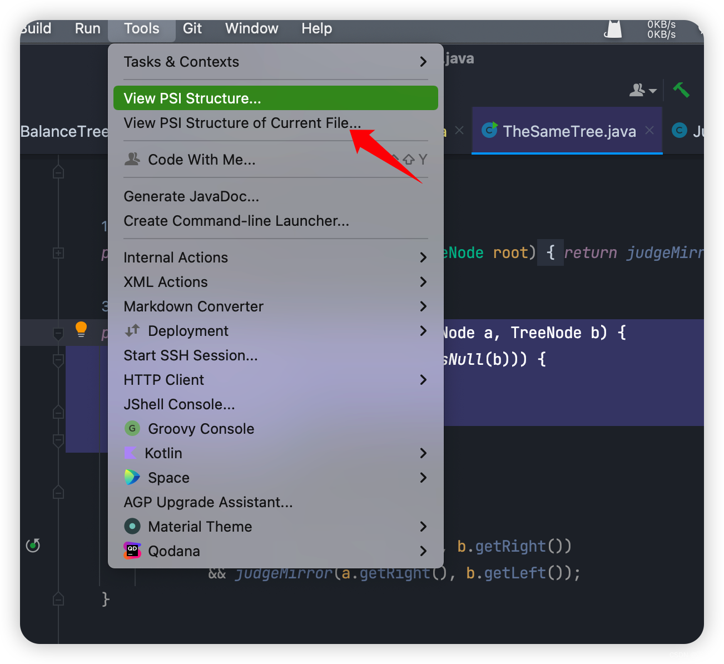The height and width of the screenshot is (664, 724).
Task: Open JShell Console...
Action: (x=276, y=404)
